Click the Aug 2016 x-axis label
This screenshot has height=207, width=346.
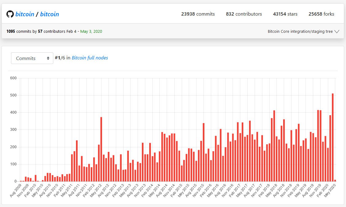[x=220, y=190]
